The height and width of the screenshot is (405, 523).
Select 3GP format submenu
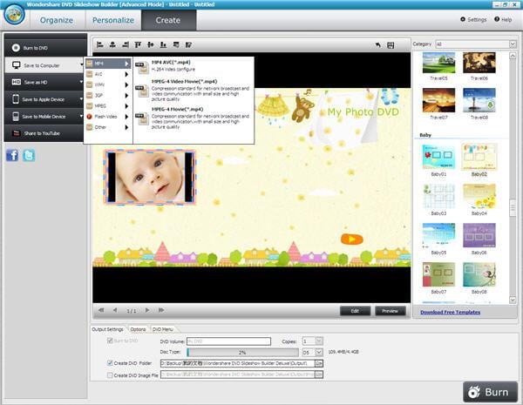(x=108, y=95)
